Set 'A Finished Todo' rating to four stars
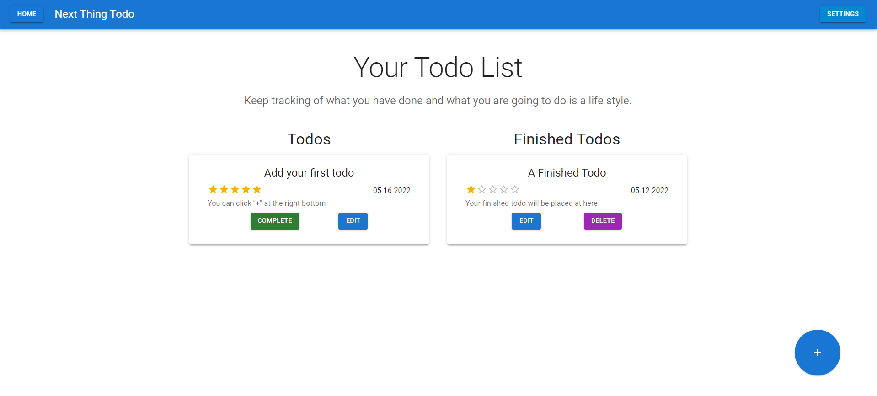The image size is (877, 396). 504,189
